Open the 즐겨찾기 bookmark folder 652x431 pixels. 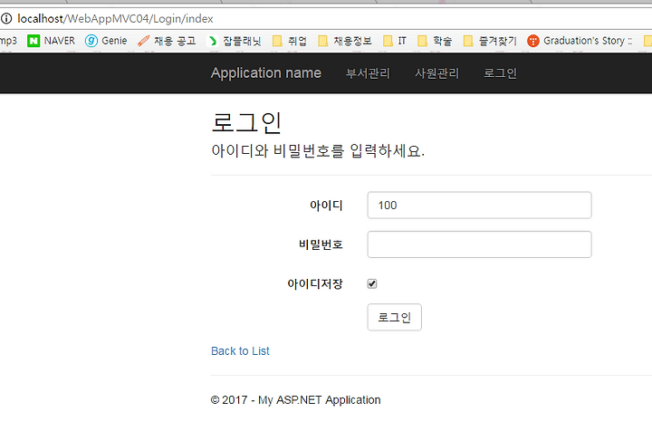pyautogui.click(x=490, y=41)
